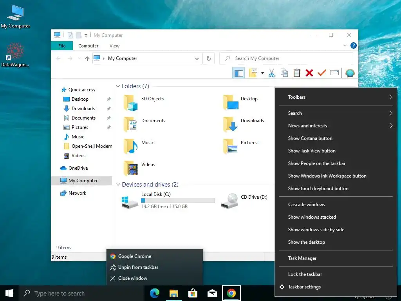401x301 pixels.
Task: Click the red X Delete icon
Action: tap(309, 73)
